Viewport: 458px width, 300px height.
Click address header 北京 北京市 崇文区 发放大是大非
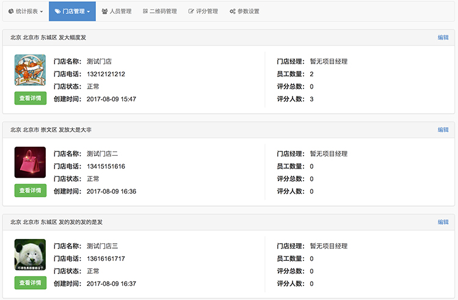coord(51,130)
